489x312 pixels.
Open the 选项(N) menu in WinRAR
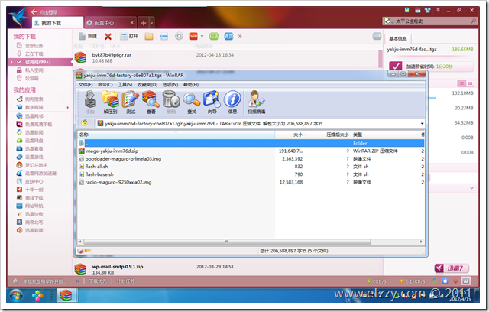(x=170, y=85)
